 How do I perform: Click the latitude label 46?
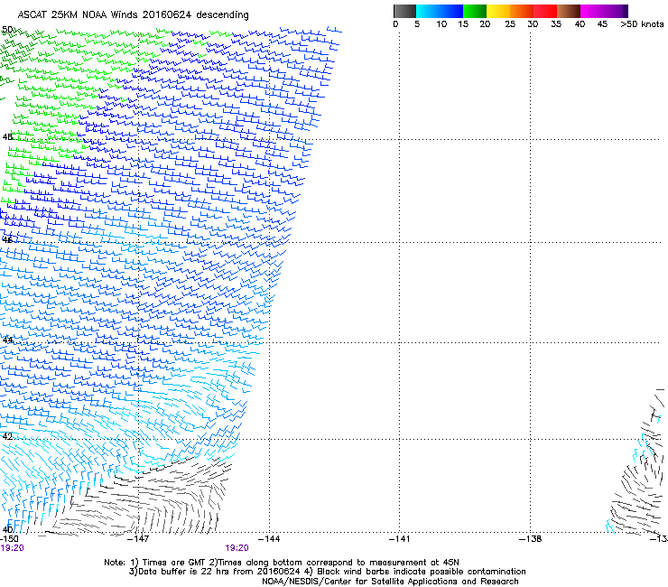7,240
